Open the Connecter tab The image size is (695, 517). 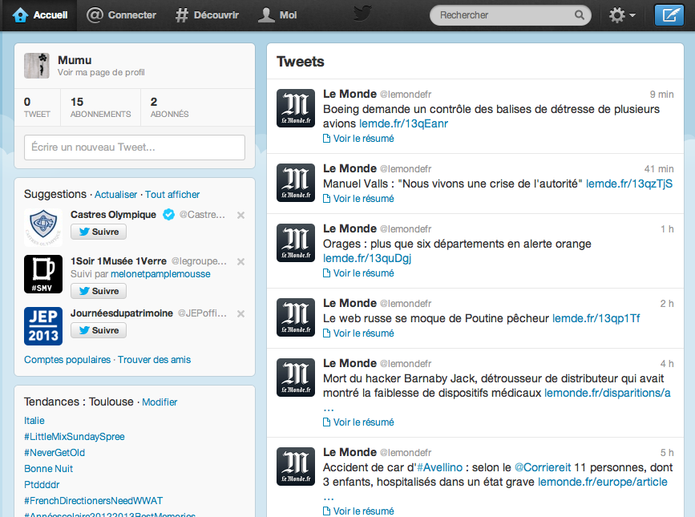[121, 15]
